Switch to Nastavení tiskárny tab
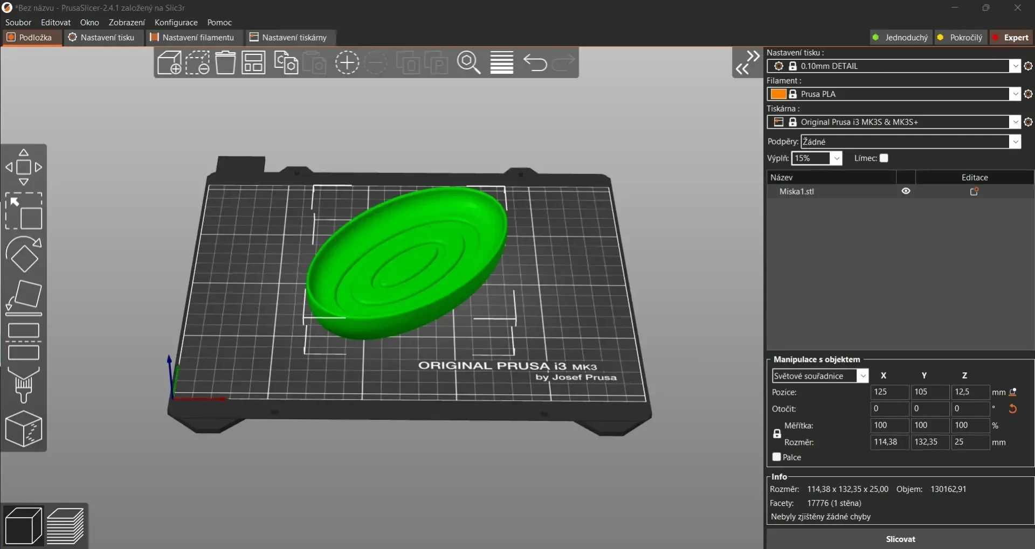The width and height of the screenshot is (1035, 549). click(x=289, y=37)
